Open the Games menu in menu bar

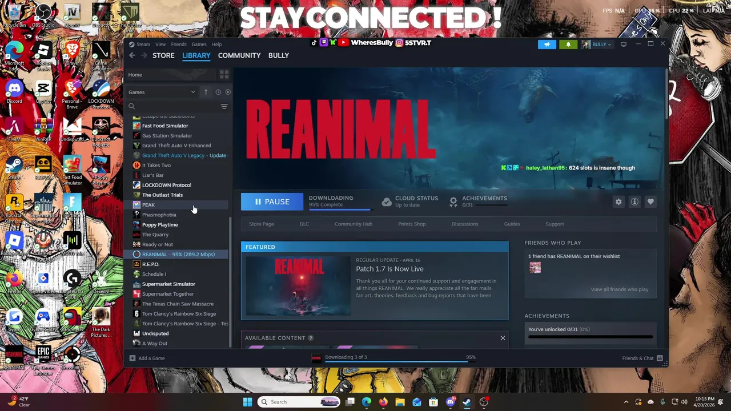click(199, 44)
